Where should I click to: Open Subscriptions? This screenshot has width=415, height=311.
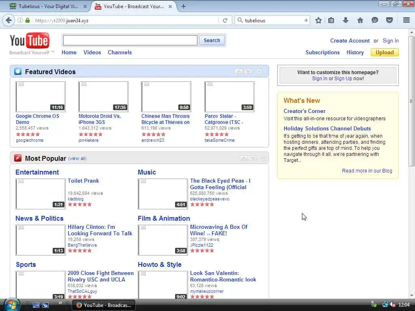pos(322,52)
